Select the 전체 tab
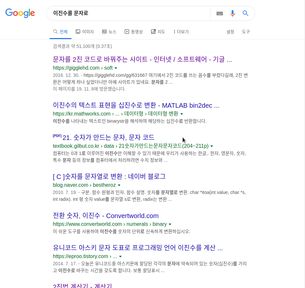The image size is (305, 288). (60, 32)
